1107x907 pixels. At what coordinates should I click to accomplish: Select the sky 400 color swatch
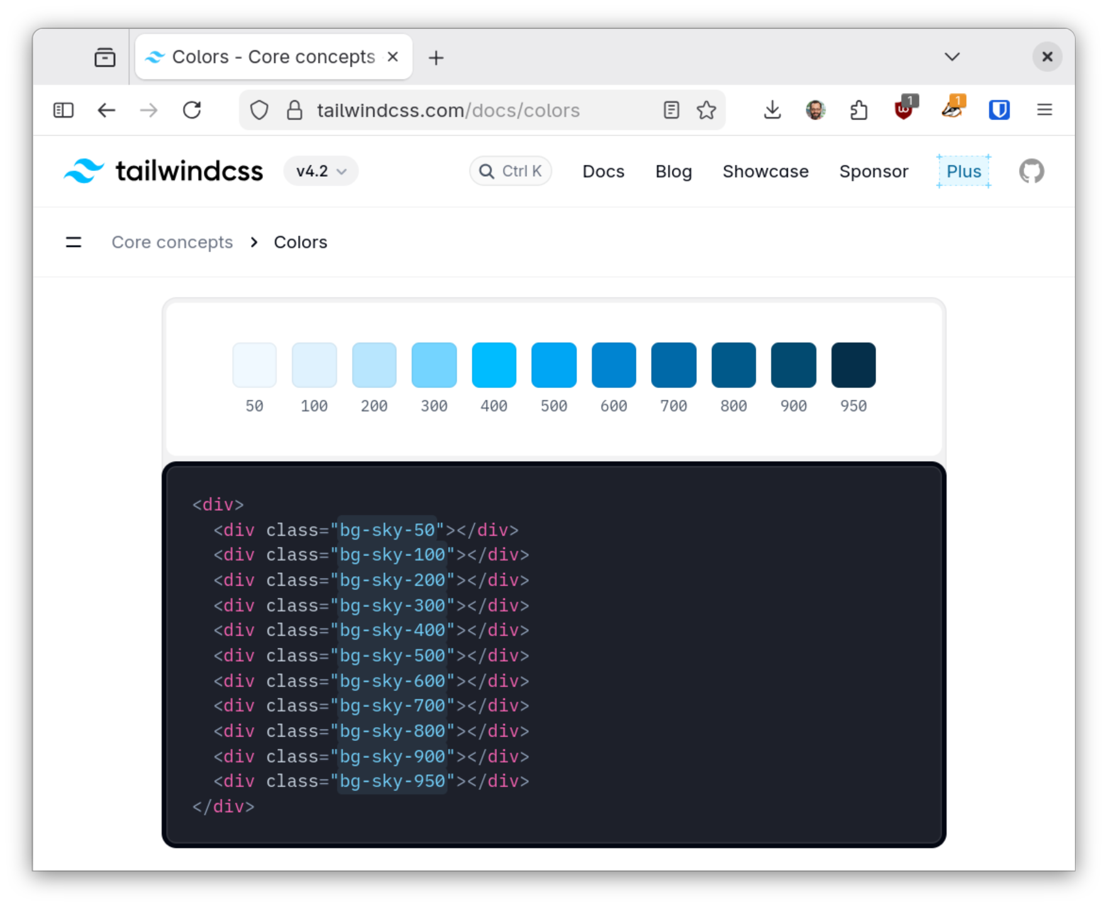coord(494,365)
